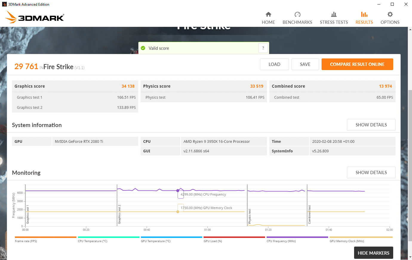Click the Options gear icon
The height and width of the screenshot is (260, 412).
pyautogui.click(x=390, y=14)
